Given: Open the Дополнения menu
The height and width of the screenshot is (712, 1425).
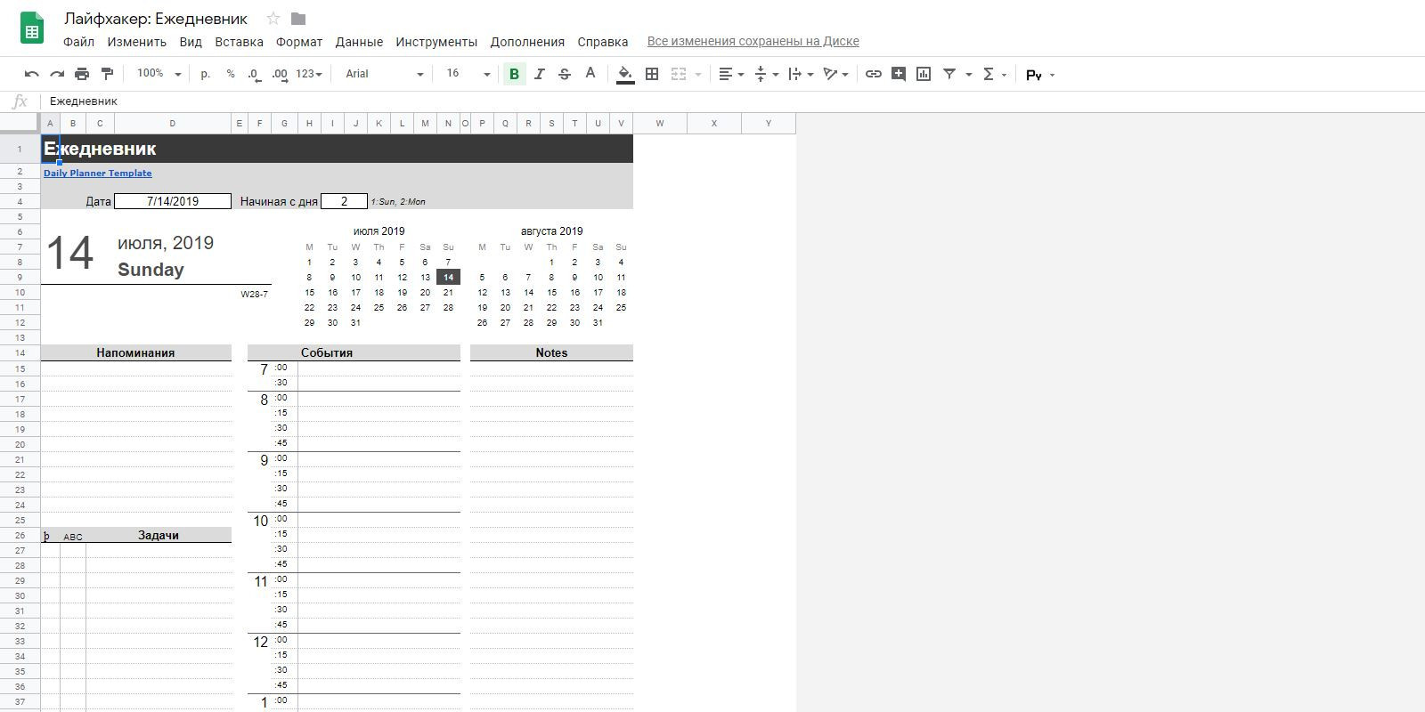Looking at the screenshot, I should coord(527,42).
